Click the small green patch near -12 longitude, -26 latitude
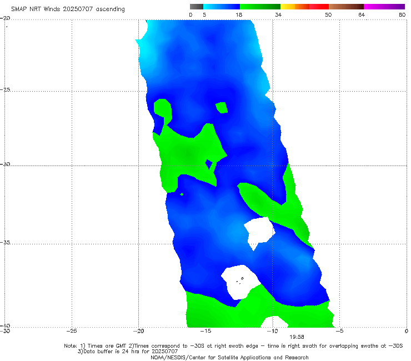Viewport: 411px width, 361px height. [222, 108]
